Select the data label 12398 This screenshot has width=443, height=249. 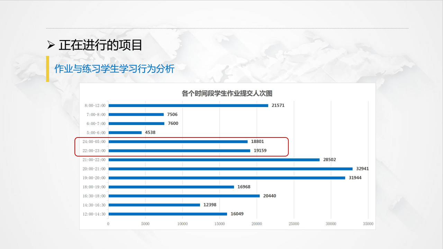point(210,205)
